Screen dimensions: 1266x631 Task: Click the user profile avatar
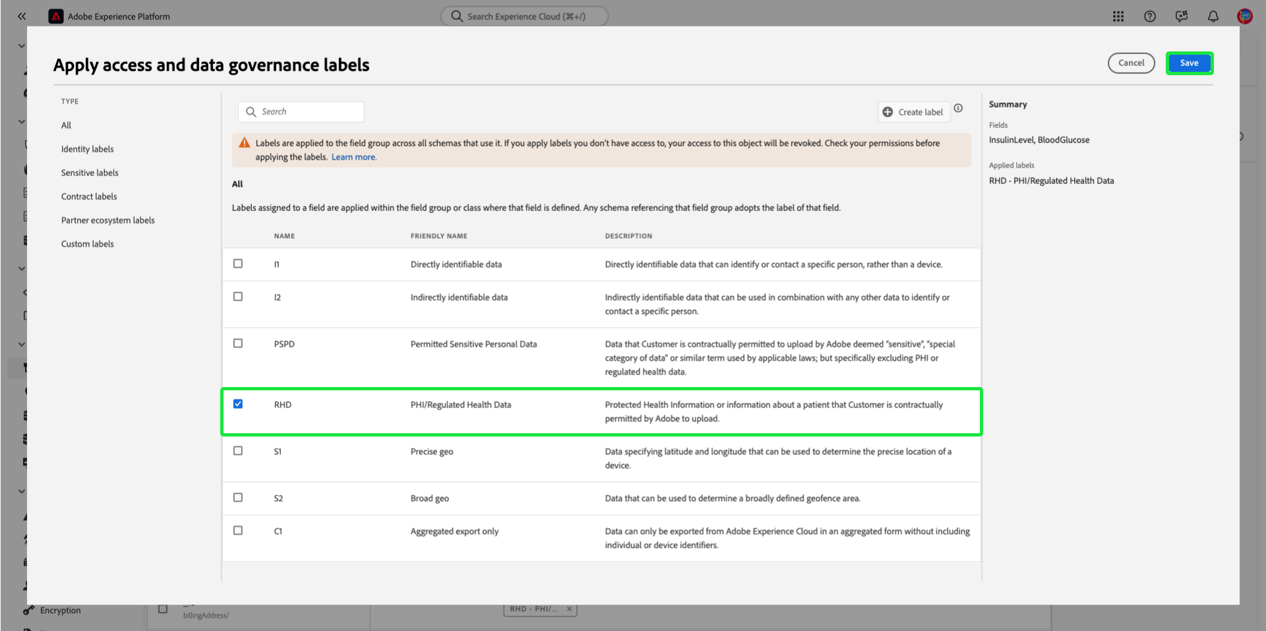pyautogui.click(x=1245, y=16)
